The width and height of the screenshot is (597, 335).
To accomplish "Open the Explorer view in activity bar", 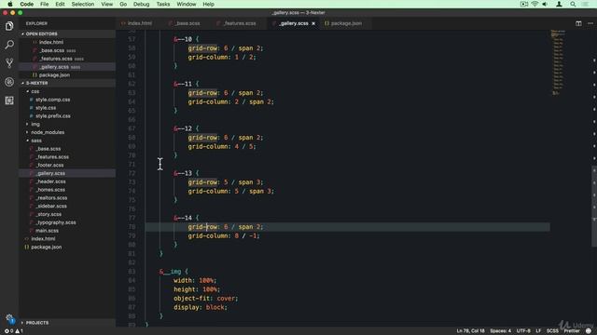I will pyautogui.click(x=9, y=26).
